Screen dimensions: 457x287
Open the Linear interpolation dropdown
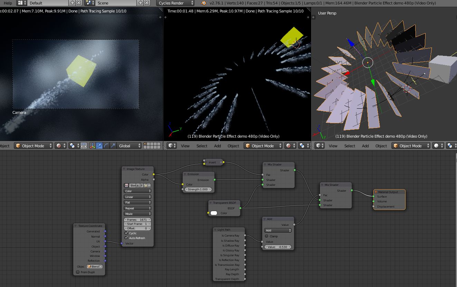[137, 197]
